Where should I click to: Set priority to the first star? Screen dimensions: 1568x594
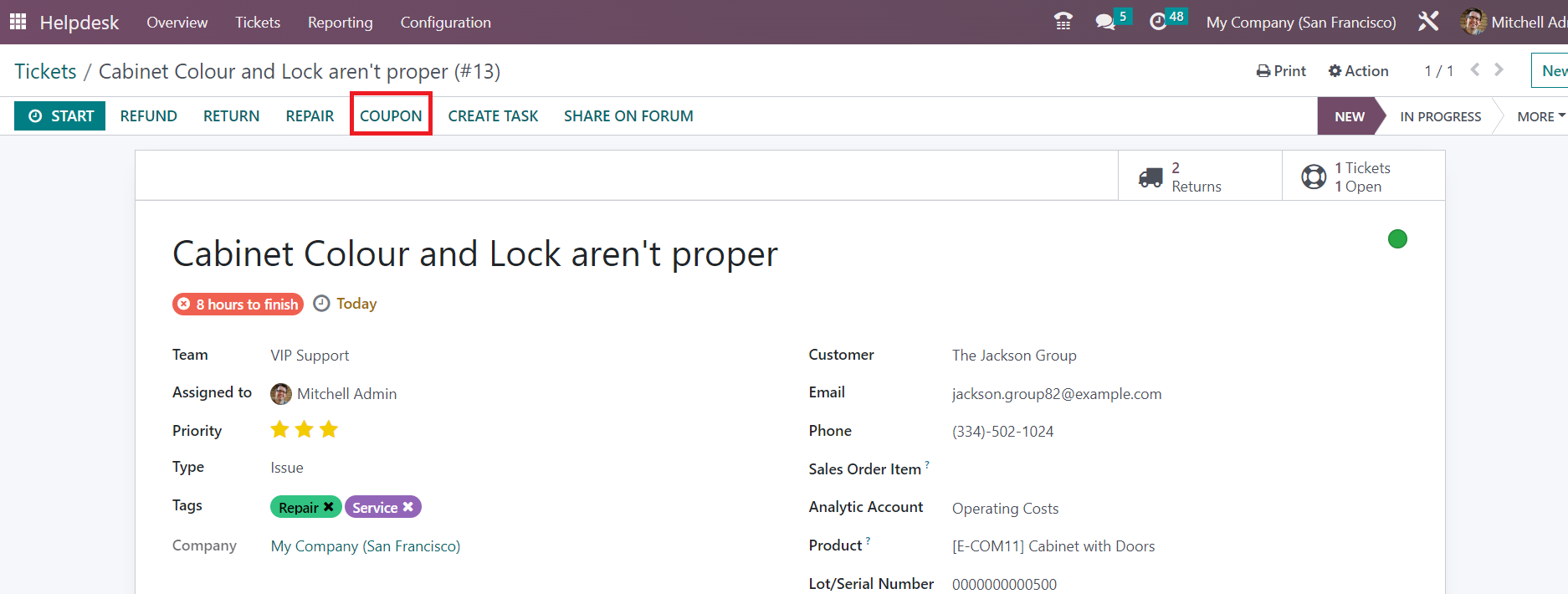point(279,430)
